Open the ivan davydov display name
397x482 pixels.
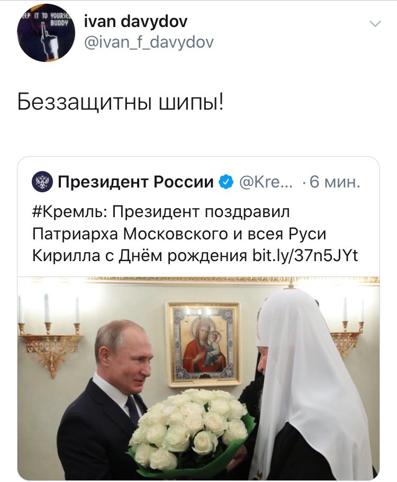[x=136, y=22]
